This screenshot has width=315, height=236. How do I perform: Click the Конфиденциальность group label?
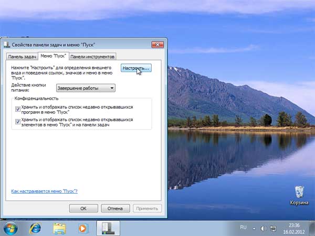(x=36, y=99)
